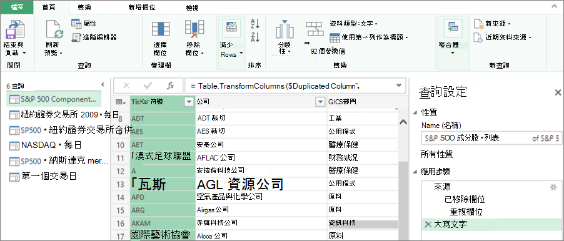Click the Airgas 公司 cell
This screenshot has height=241, width=564.
[261, 210]
